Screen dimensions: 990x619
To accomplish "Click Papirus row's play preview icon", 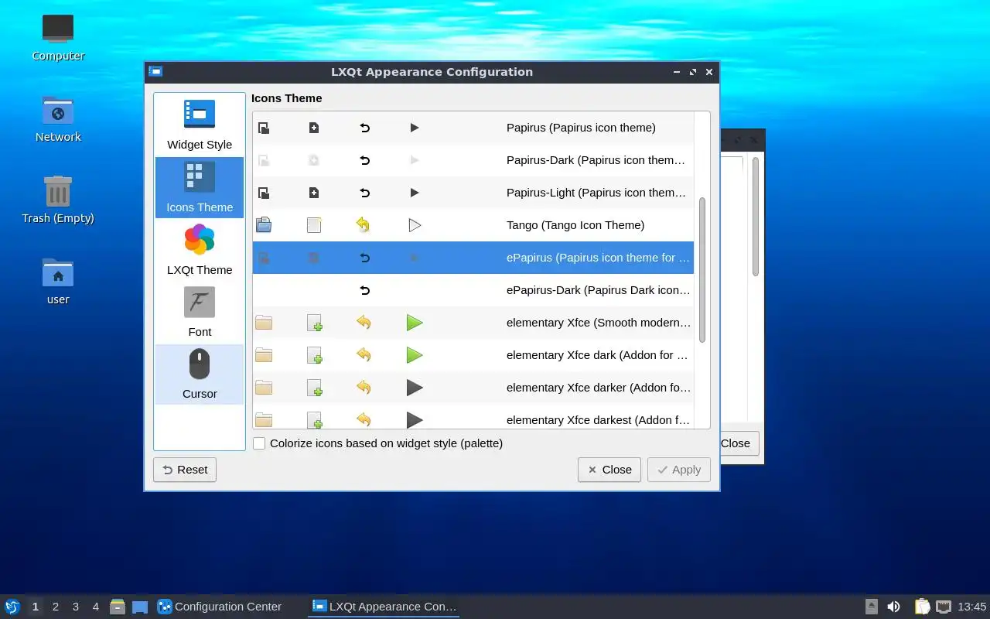I will (415, 128).
